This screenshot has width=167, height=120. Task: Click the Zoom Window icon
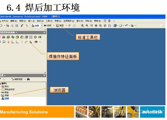[x=87, y=25]
